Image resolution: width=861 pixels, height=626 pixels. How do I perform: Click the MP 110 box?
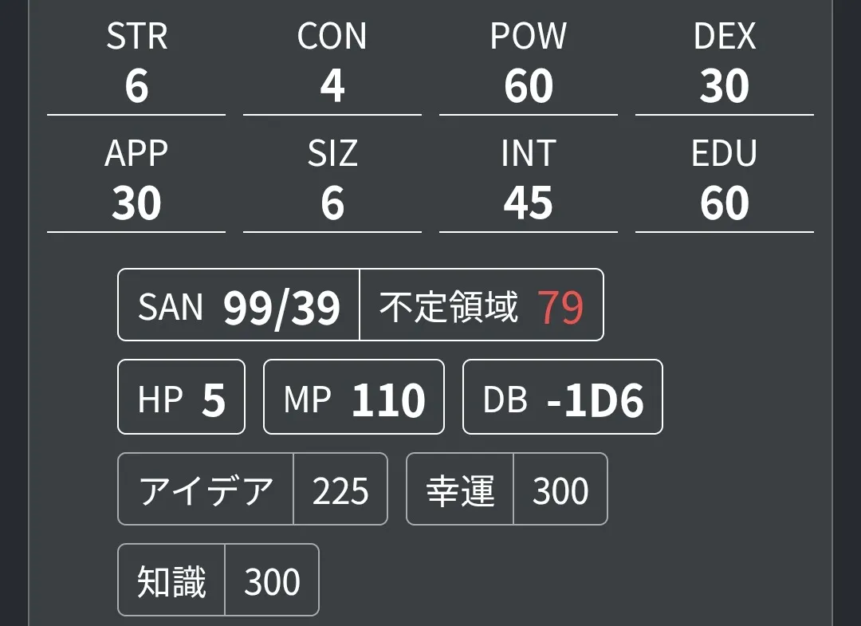tap(354, 397)
